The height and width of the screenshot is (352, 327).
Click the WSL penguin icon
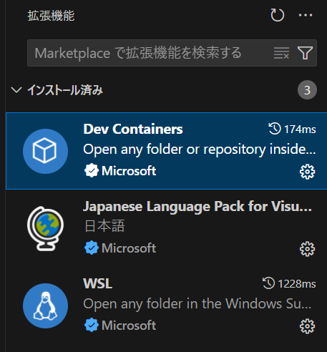click(x=45, y=305)
